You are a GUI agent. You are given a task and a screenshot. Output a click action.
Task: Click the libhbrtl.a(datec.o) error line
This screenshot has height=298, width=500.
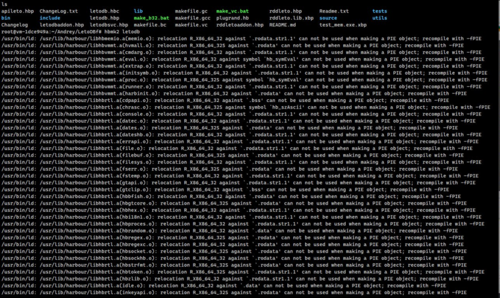pyautogui.click(x=238, y=121)
